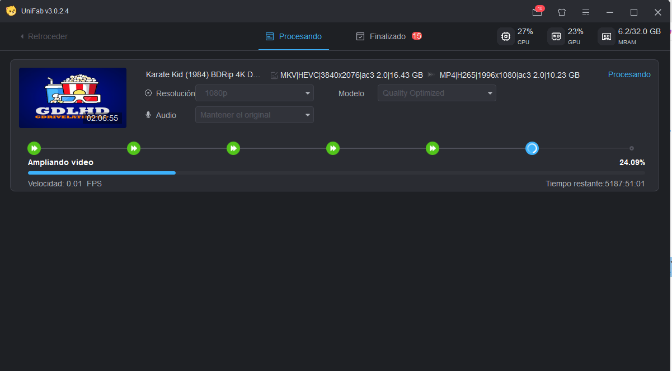672x371 pixels.
Task: Open the notifications icon with red 10 badge
Action: (x=538, y=11)
